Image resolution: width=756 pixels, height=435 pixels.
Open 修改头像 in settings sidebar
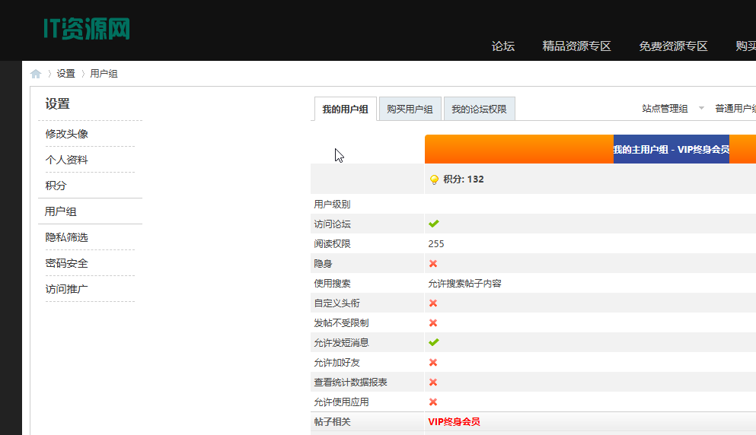66,134
